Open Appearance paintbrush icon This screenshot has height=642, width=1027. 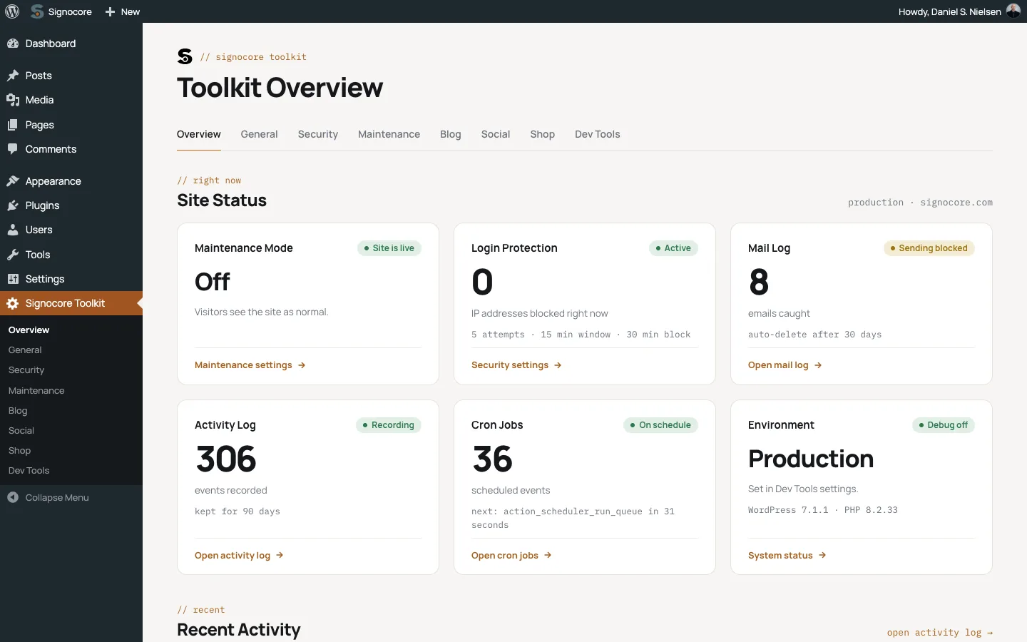13,181
